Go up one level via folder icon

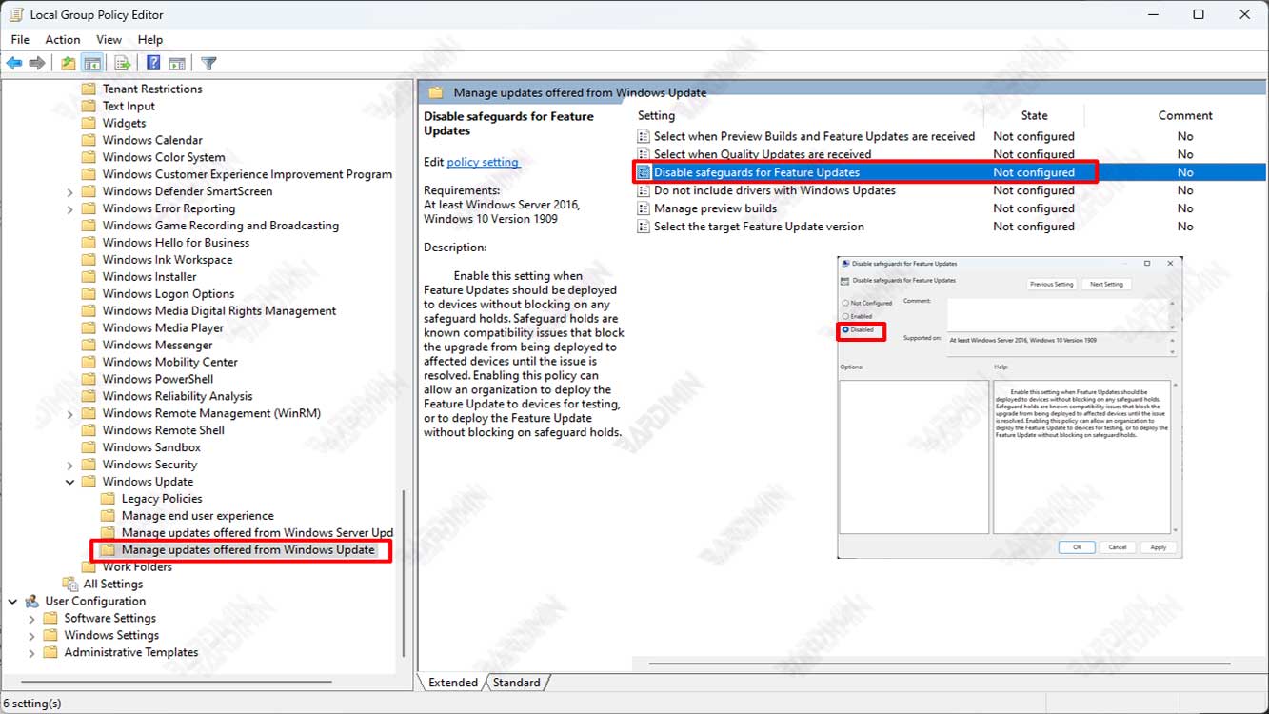coord(69,64)
